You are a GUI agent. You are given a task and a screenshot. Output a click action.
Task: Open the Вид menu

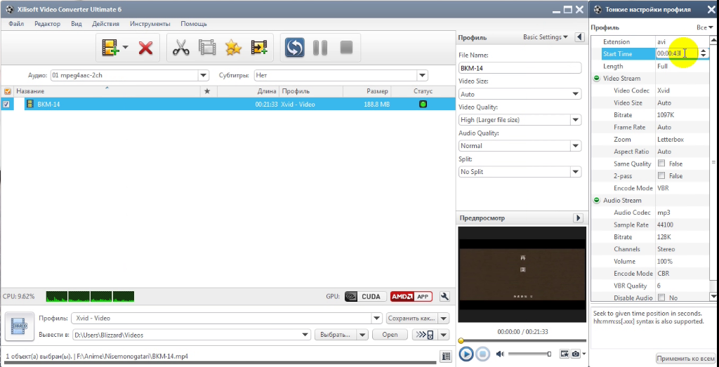tap(77, 24)
